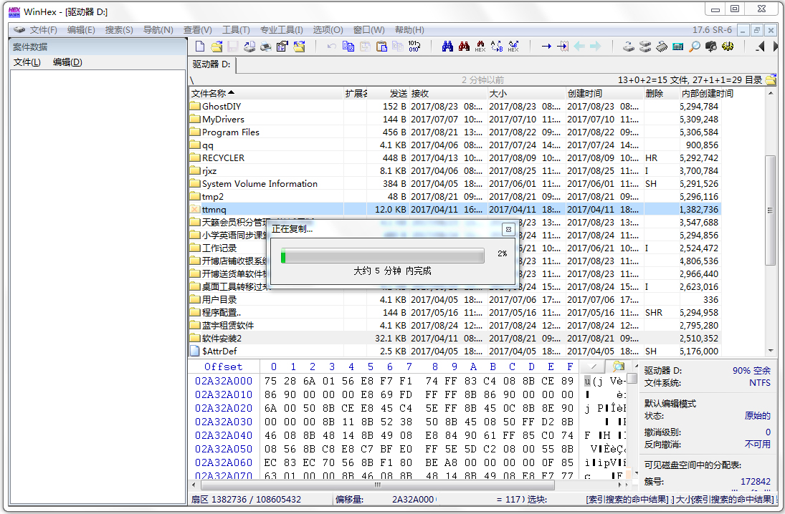Screen dimensions: 785x514
Task: Click the Print toolbar icon
Action: point(265,47)
